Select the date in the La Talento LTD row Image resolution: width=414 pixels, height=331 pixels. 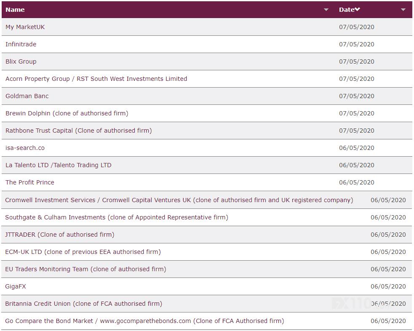tap(356, 165)
